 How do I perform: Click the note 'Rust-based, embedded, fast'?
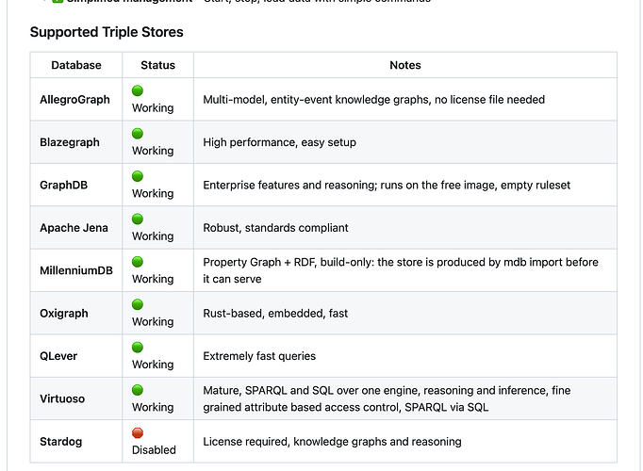coord(275,314)
